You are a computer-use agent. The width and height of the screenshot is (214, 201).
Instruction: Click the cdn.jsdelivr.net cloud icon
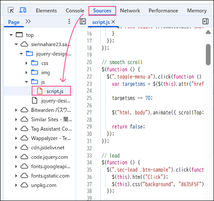[24, 147]
